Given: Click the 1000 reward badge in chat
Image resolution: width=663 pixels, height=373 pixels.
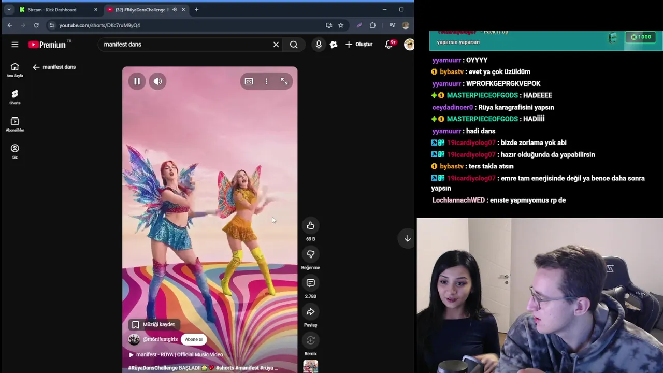Looking at the screenshot, I should point(641,37).
